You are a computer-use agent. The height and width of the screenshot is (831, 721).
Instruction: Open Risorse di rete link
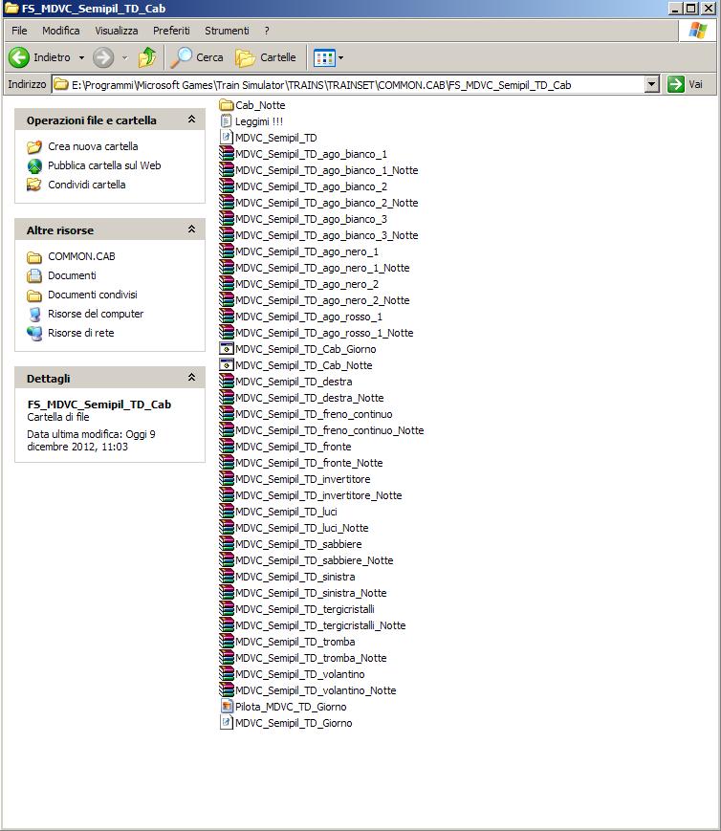pos(81,333)
